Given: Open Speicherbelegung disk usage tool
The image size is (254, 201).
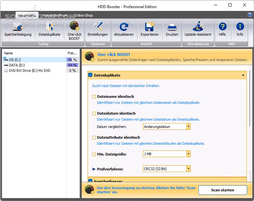Looking at the screenshot, I should click(x=18, y=30).
